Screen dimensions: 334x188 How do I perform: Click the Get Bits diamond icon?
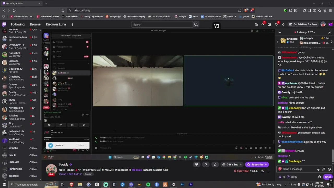click(283, 24)
